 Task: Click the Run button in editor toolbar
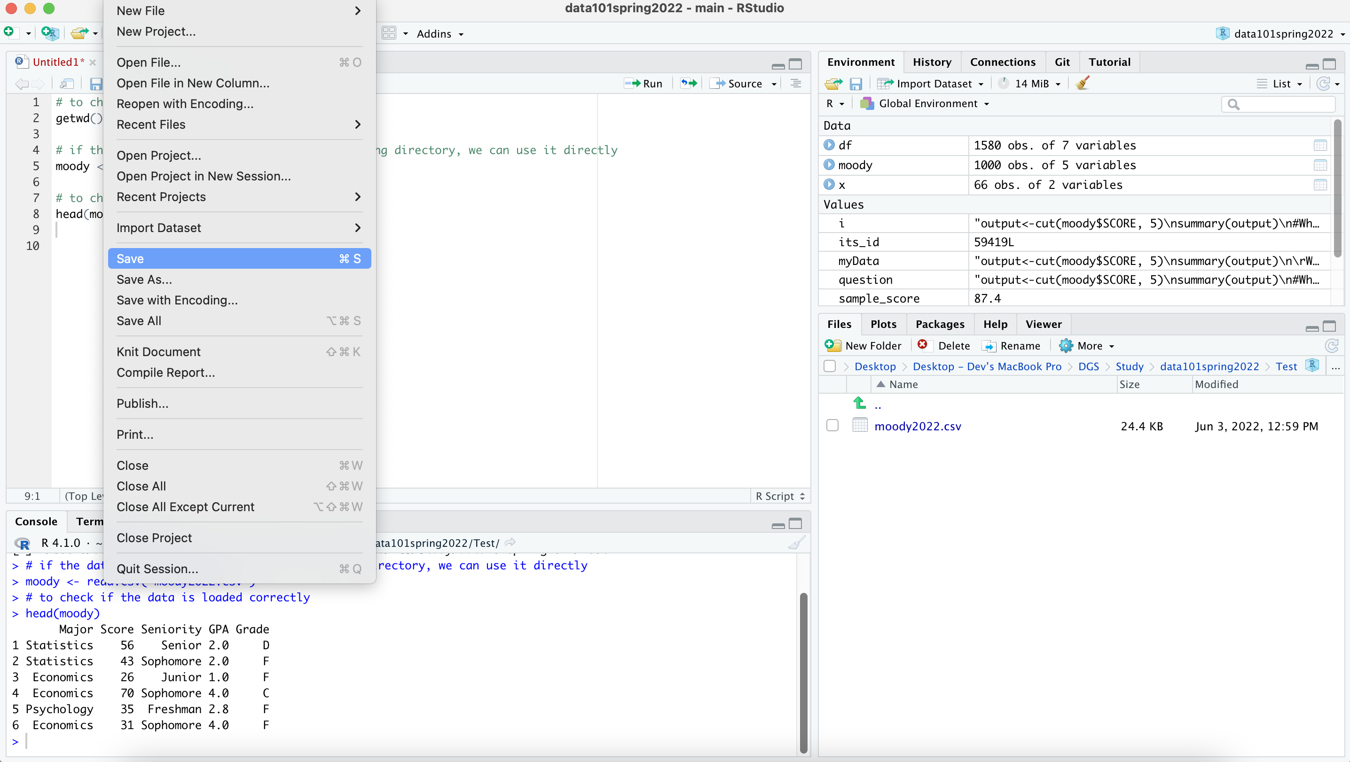click(x=644, y=83)
